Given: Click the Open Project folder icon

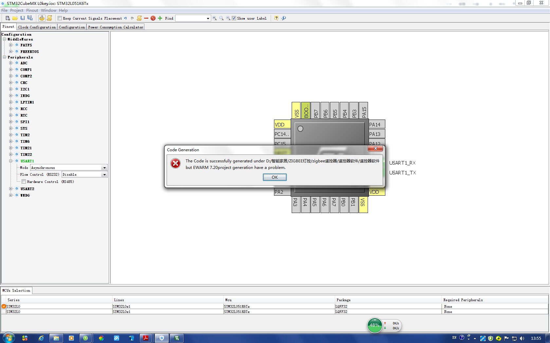Looking at the screenshot, I should (15, 18).
